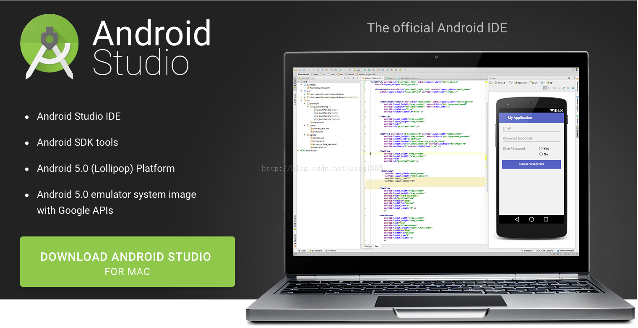
Task: Click the Cut scissors icon in the toolbar
Action: (x=318, y=70)
